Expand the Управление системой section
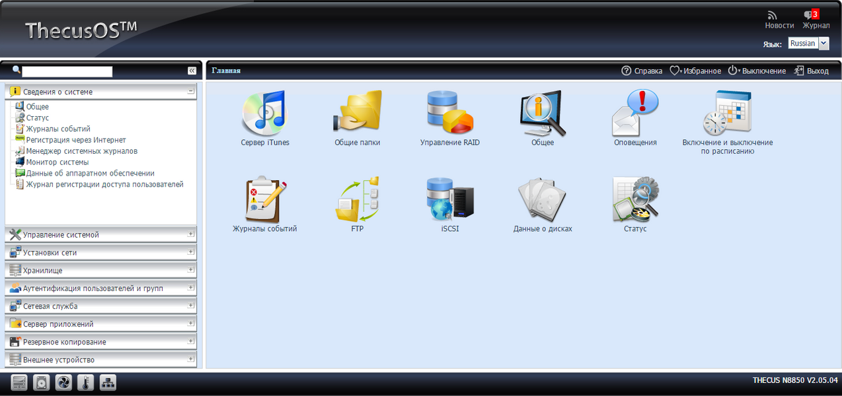The width and height of the screenshot is (842, 396). (x=190, y=234)
